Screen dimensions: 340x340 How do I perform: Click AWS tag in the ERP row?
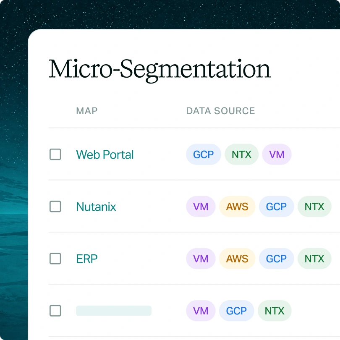click(237, 259)
